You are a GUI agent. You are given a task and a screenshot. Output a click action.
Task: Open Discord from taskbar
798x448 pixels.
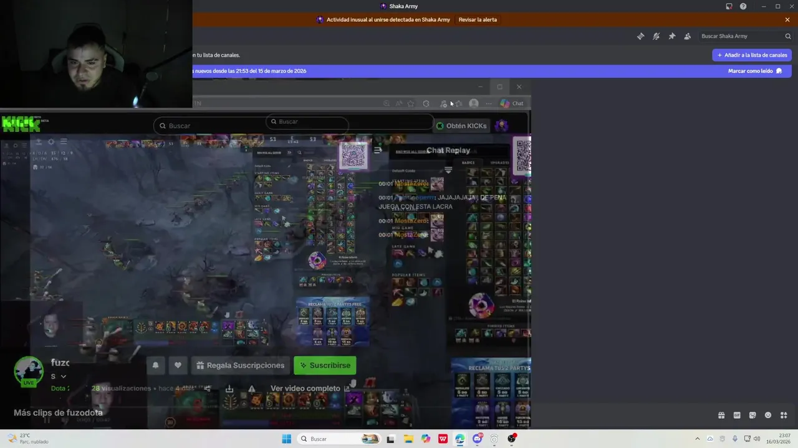point(478,439)
